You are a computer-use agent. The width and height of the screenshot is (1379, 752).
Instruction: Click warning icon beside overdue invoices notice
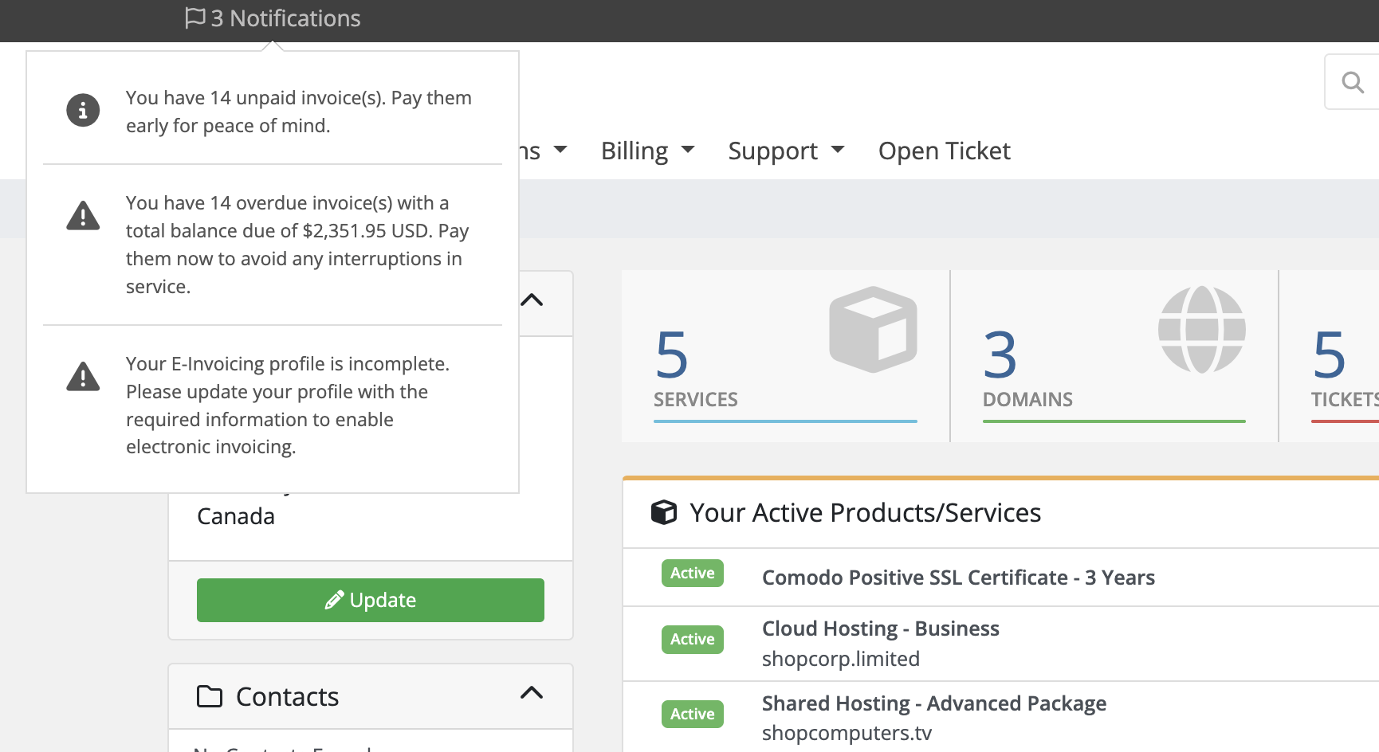[x=83, y=216]
